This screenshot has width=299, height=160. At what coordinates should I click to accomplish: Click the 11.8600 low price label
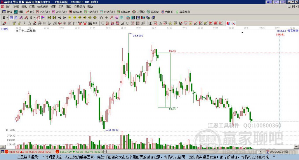114,130
